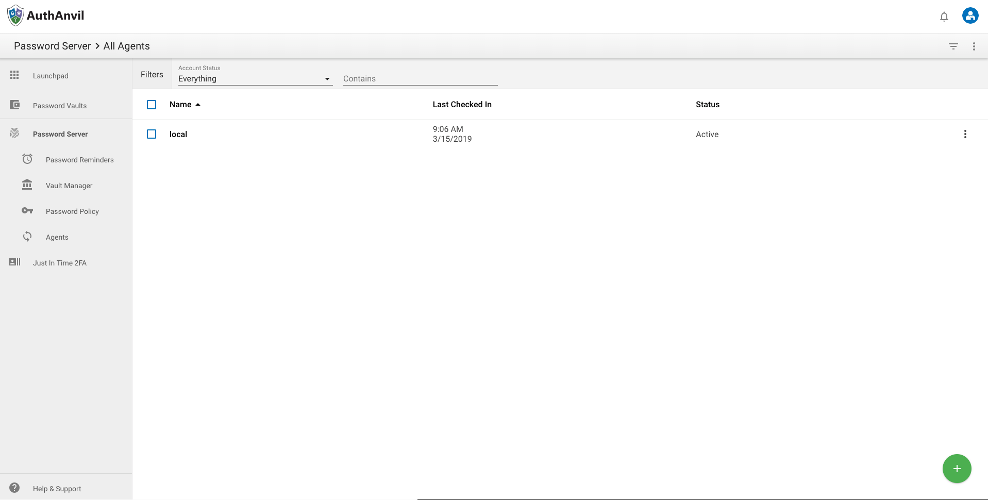This screenshot has width=988, height=500.
Task: Select Password Server in sidebar
Action: tap(60, 134)
